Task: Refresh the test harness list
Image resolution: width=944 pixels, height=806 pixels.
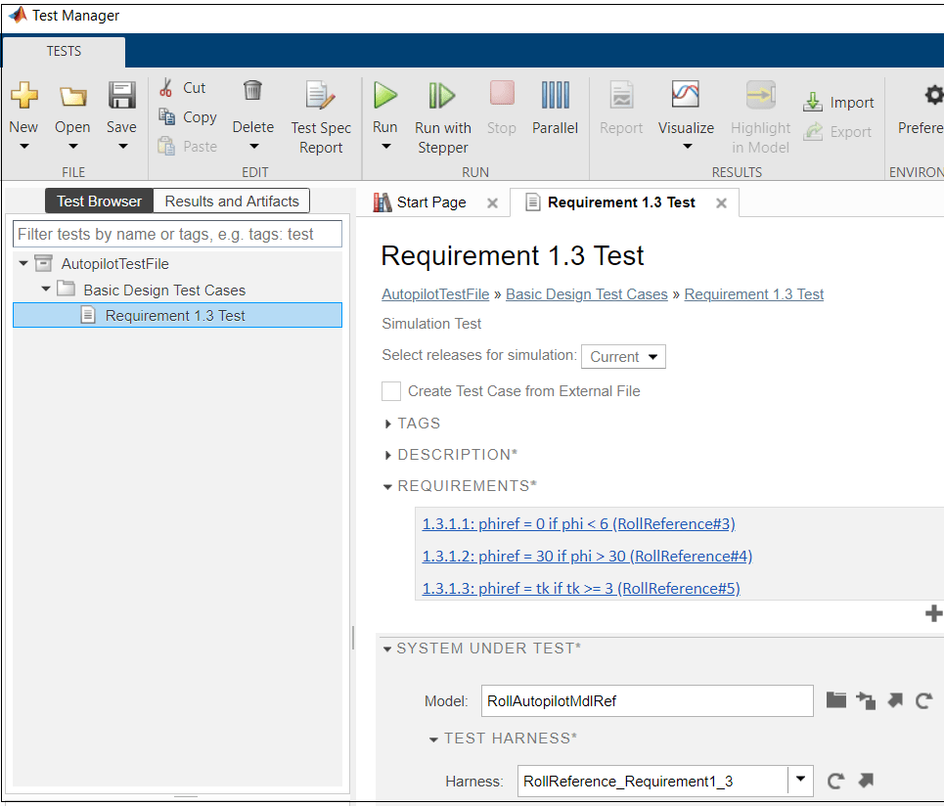Action: coord(835,781)
